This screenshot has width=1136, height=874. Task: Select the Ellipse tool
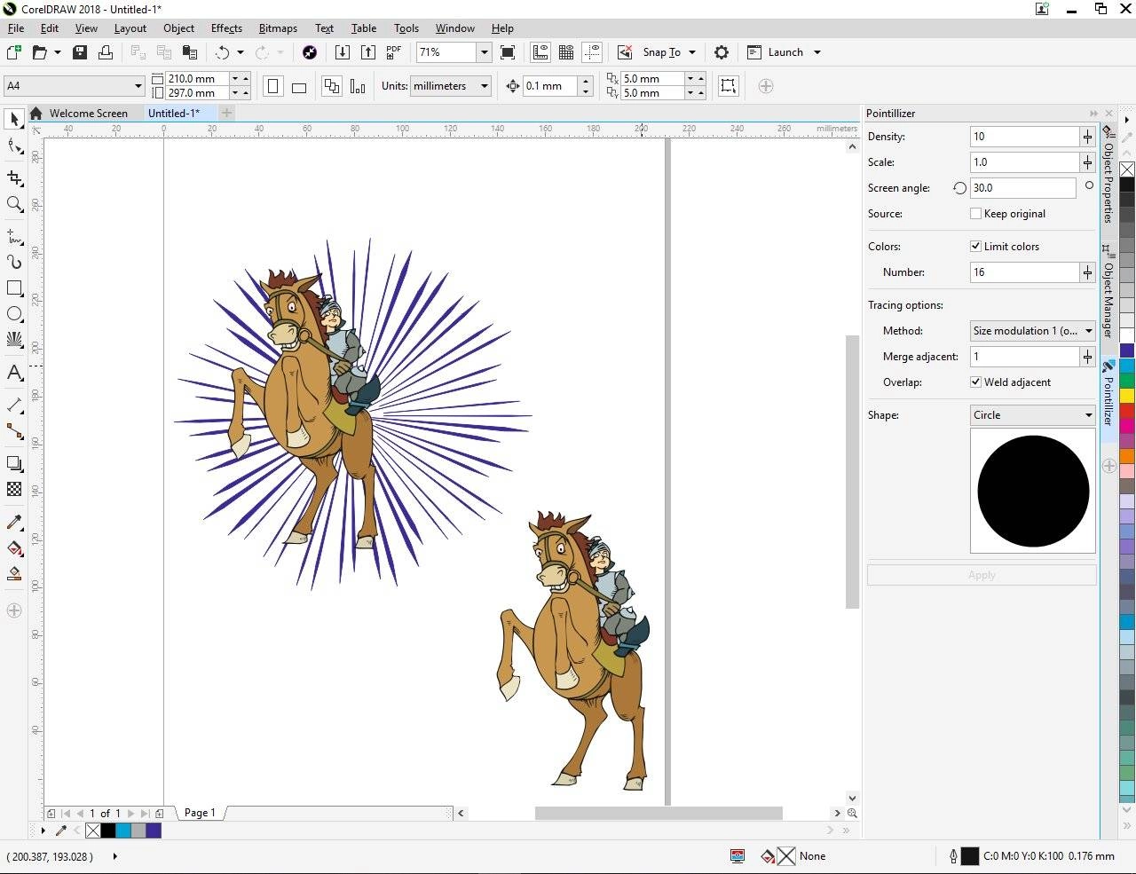[x=14, y=314]
